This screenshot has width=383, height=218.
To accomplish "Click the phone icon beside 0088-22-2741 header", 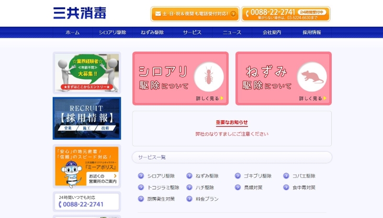I will pyautogui.click(x=247, y=14).
